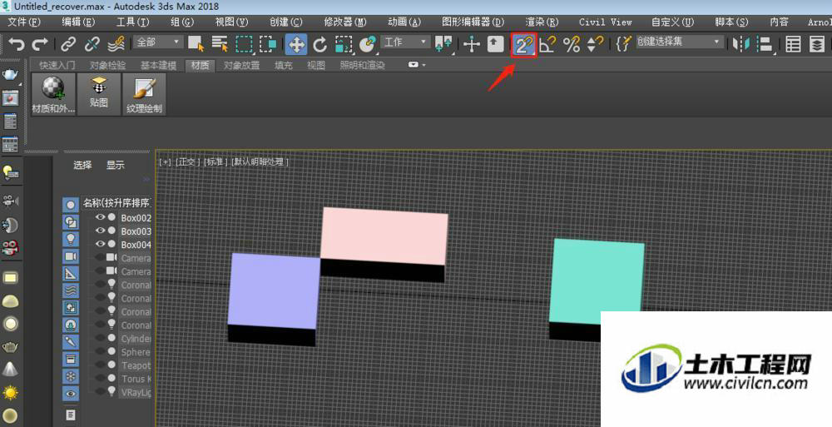832x427 pixels.
Task: Open the 自定义(U) menu
Action: (672, 22)
